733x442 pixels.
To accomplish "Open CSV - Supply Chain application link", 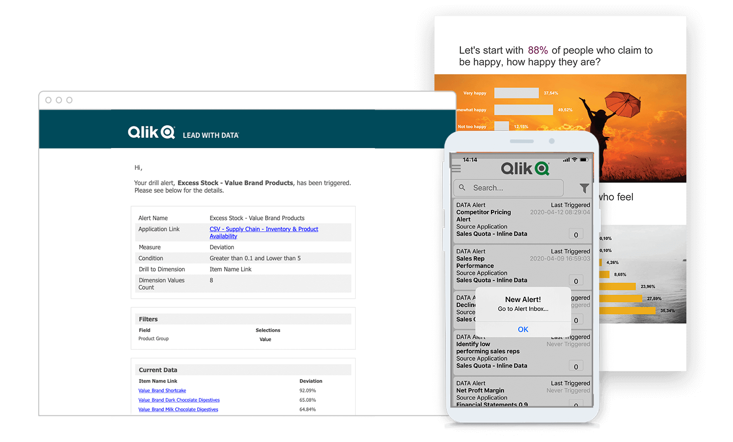I will coord(264,232).
